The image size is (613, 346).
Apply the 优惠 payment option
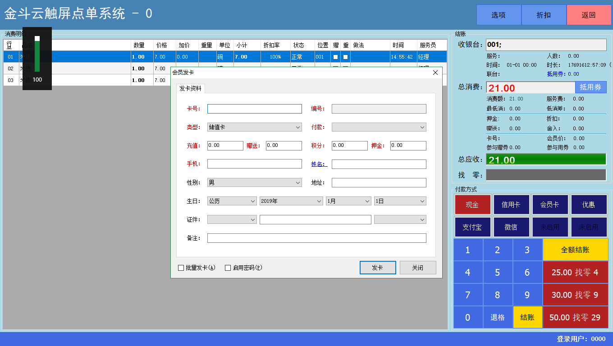[589, 204]
